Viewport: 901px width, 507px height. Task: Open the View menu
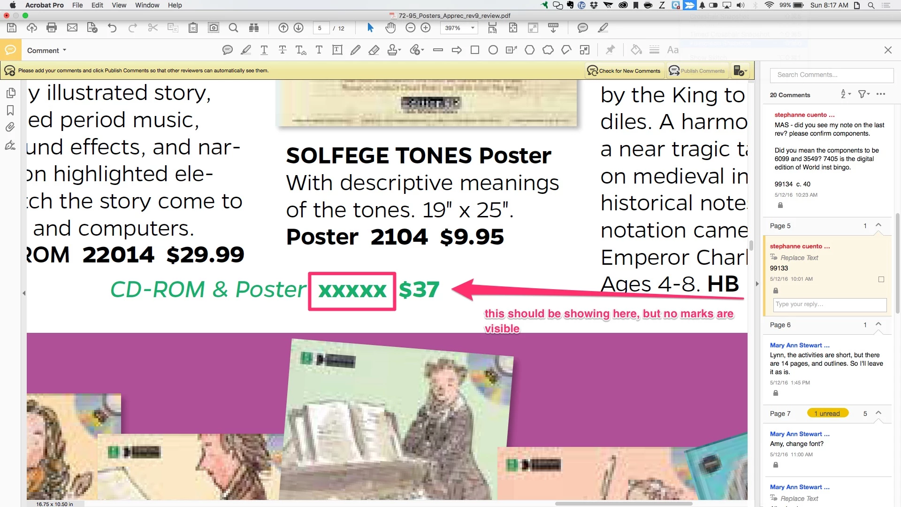pos(119,5)
